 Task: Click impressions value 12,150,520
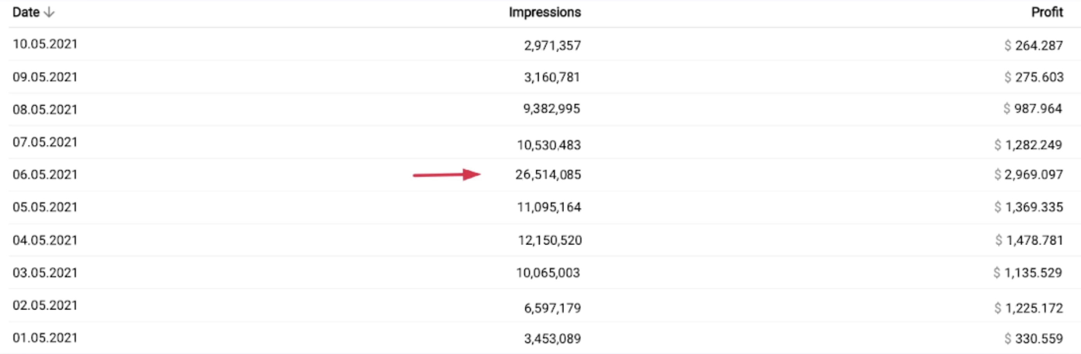tap(549, 240)
